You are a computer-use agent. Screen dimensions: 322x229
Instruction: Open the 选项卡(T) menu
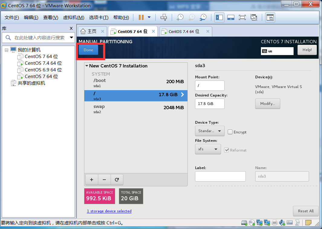point(99,18)
